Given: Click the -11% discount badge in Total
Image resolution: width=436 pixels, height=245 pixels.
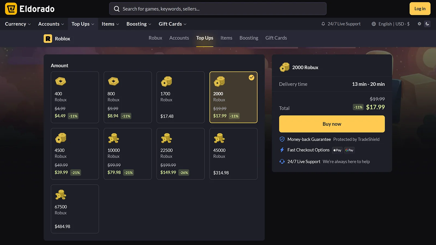Looking at the screenshot, I should pyautogui.click(x=358, y=107).
